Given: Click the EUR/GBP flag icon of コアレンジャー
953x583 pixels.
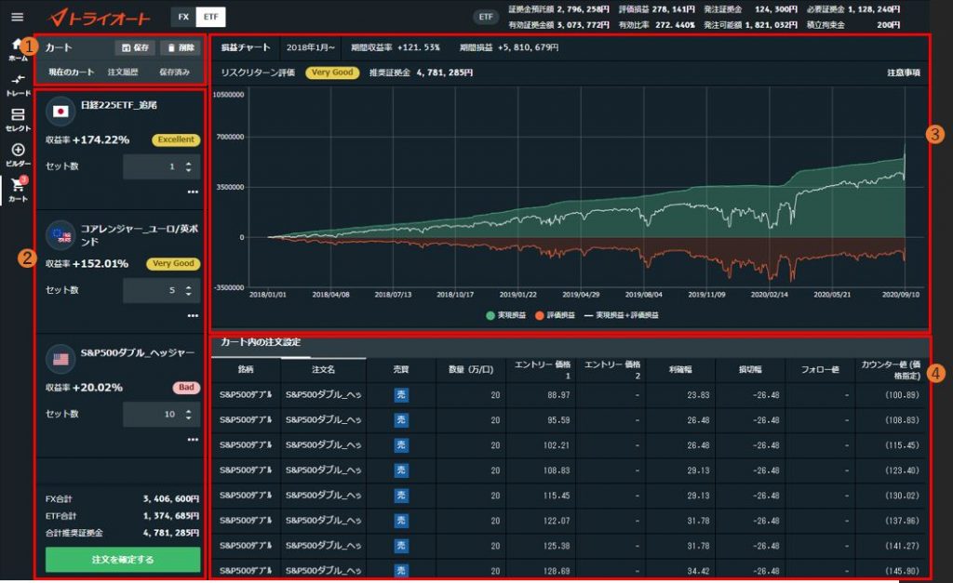Looking at the screenshot, I should pos(60,235).
